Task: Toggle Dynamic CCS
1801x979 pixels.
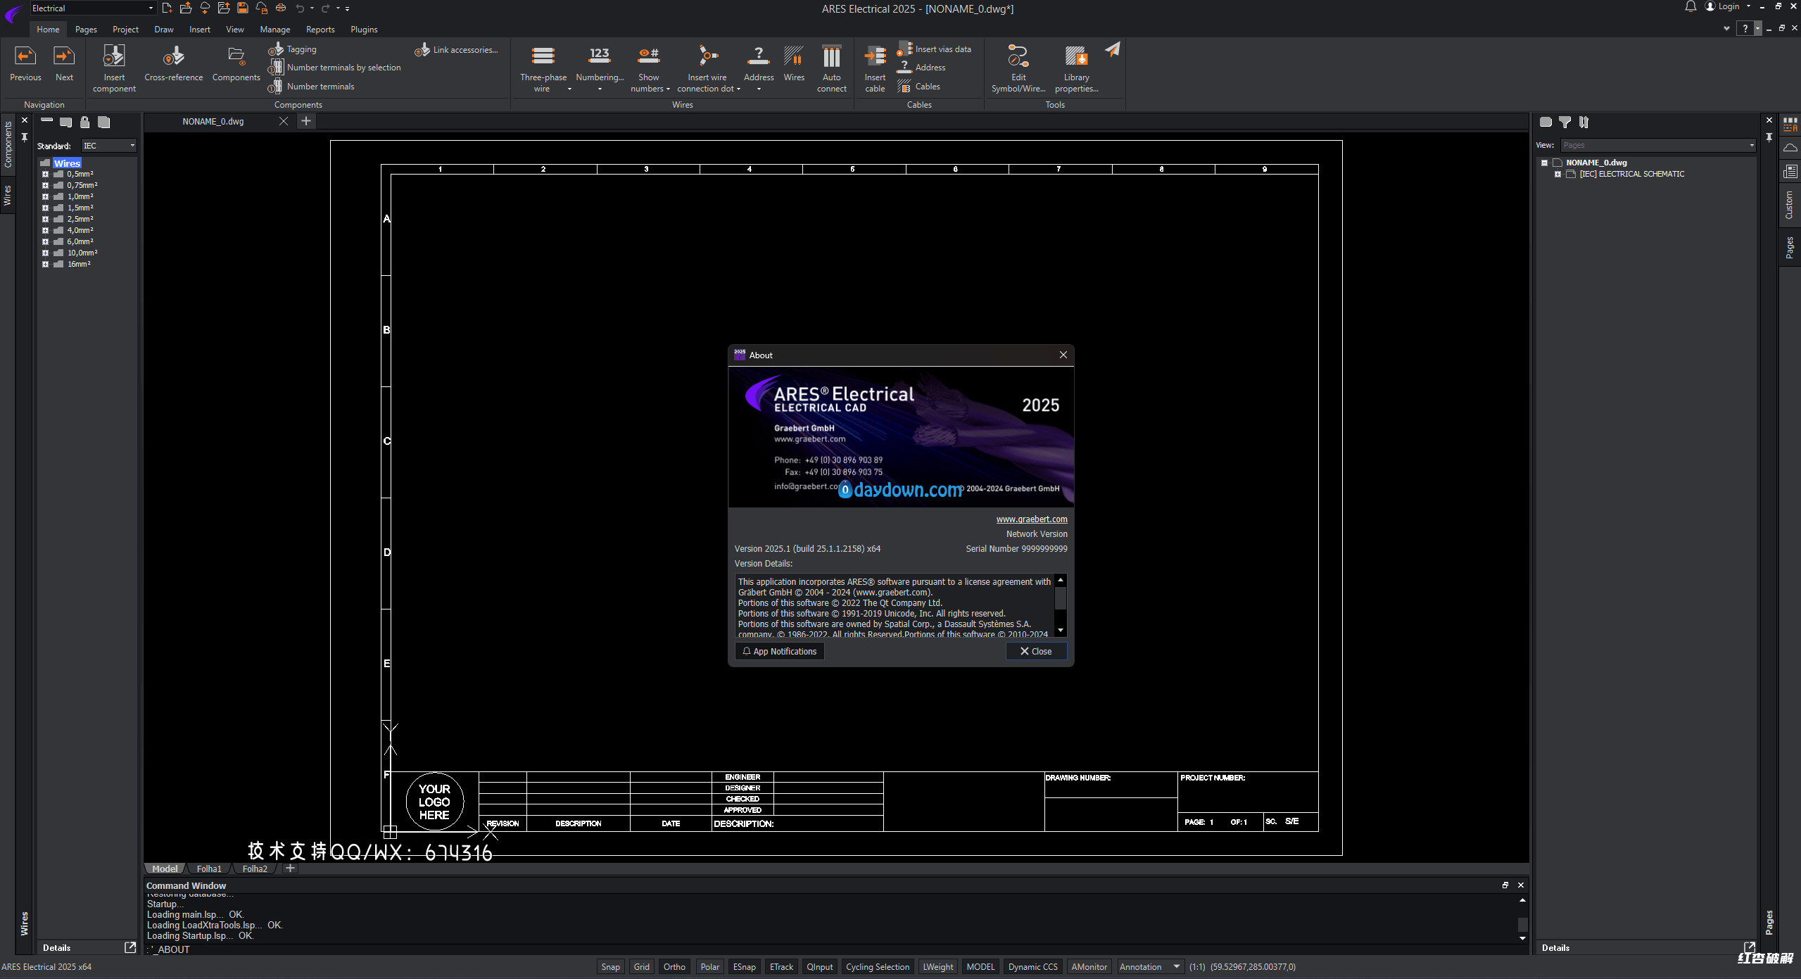Action: click(x=1032, y=967)
